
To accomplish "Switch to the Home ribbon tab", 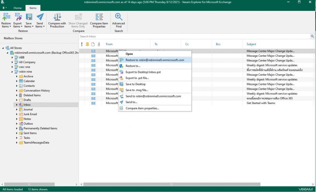I will click(18, 8).
